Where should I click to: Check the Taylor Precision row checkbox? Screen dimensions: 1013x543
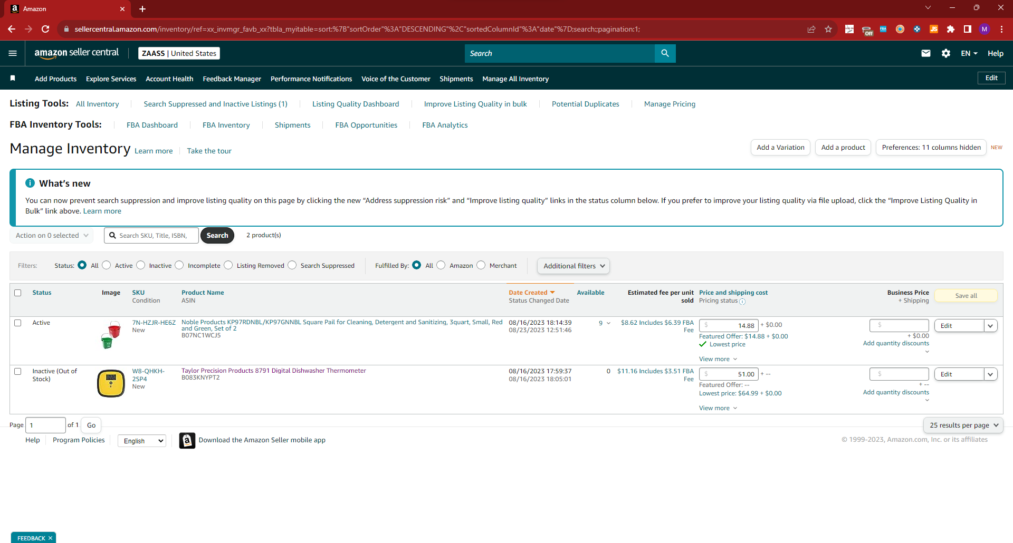coord(18,371)
